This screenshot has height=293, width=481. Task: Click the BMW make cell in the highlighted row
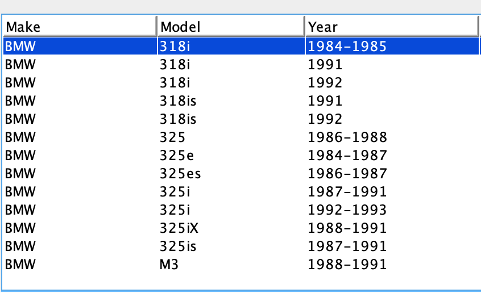(80, 46)
